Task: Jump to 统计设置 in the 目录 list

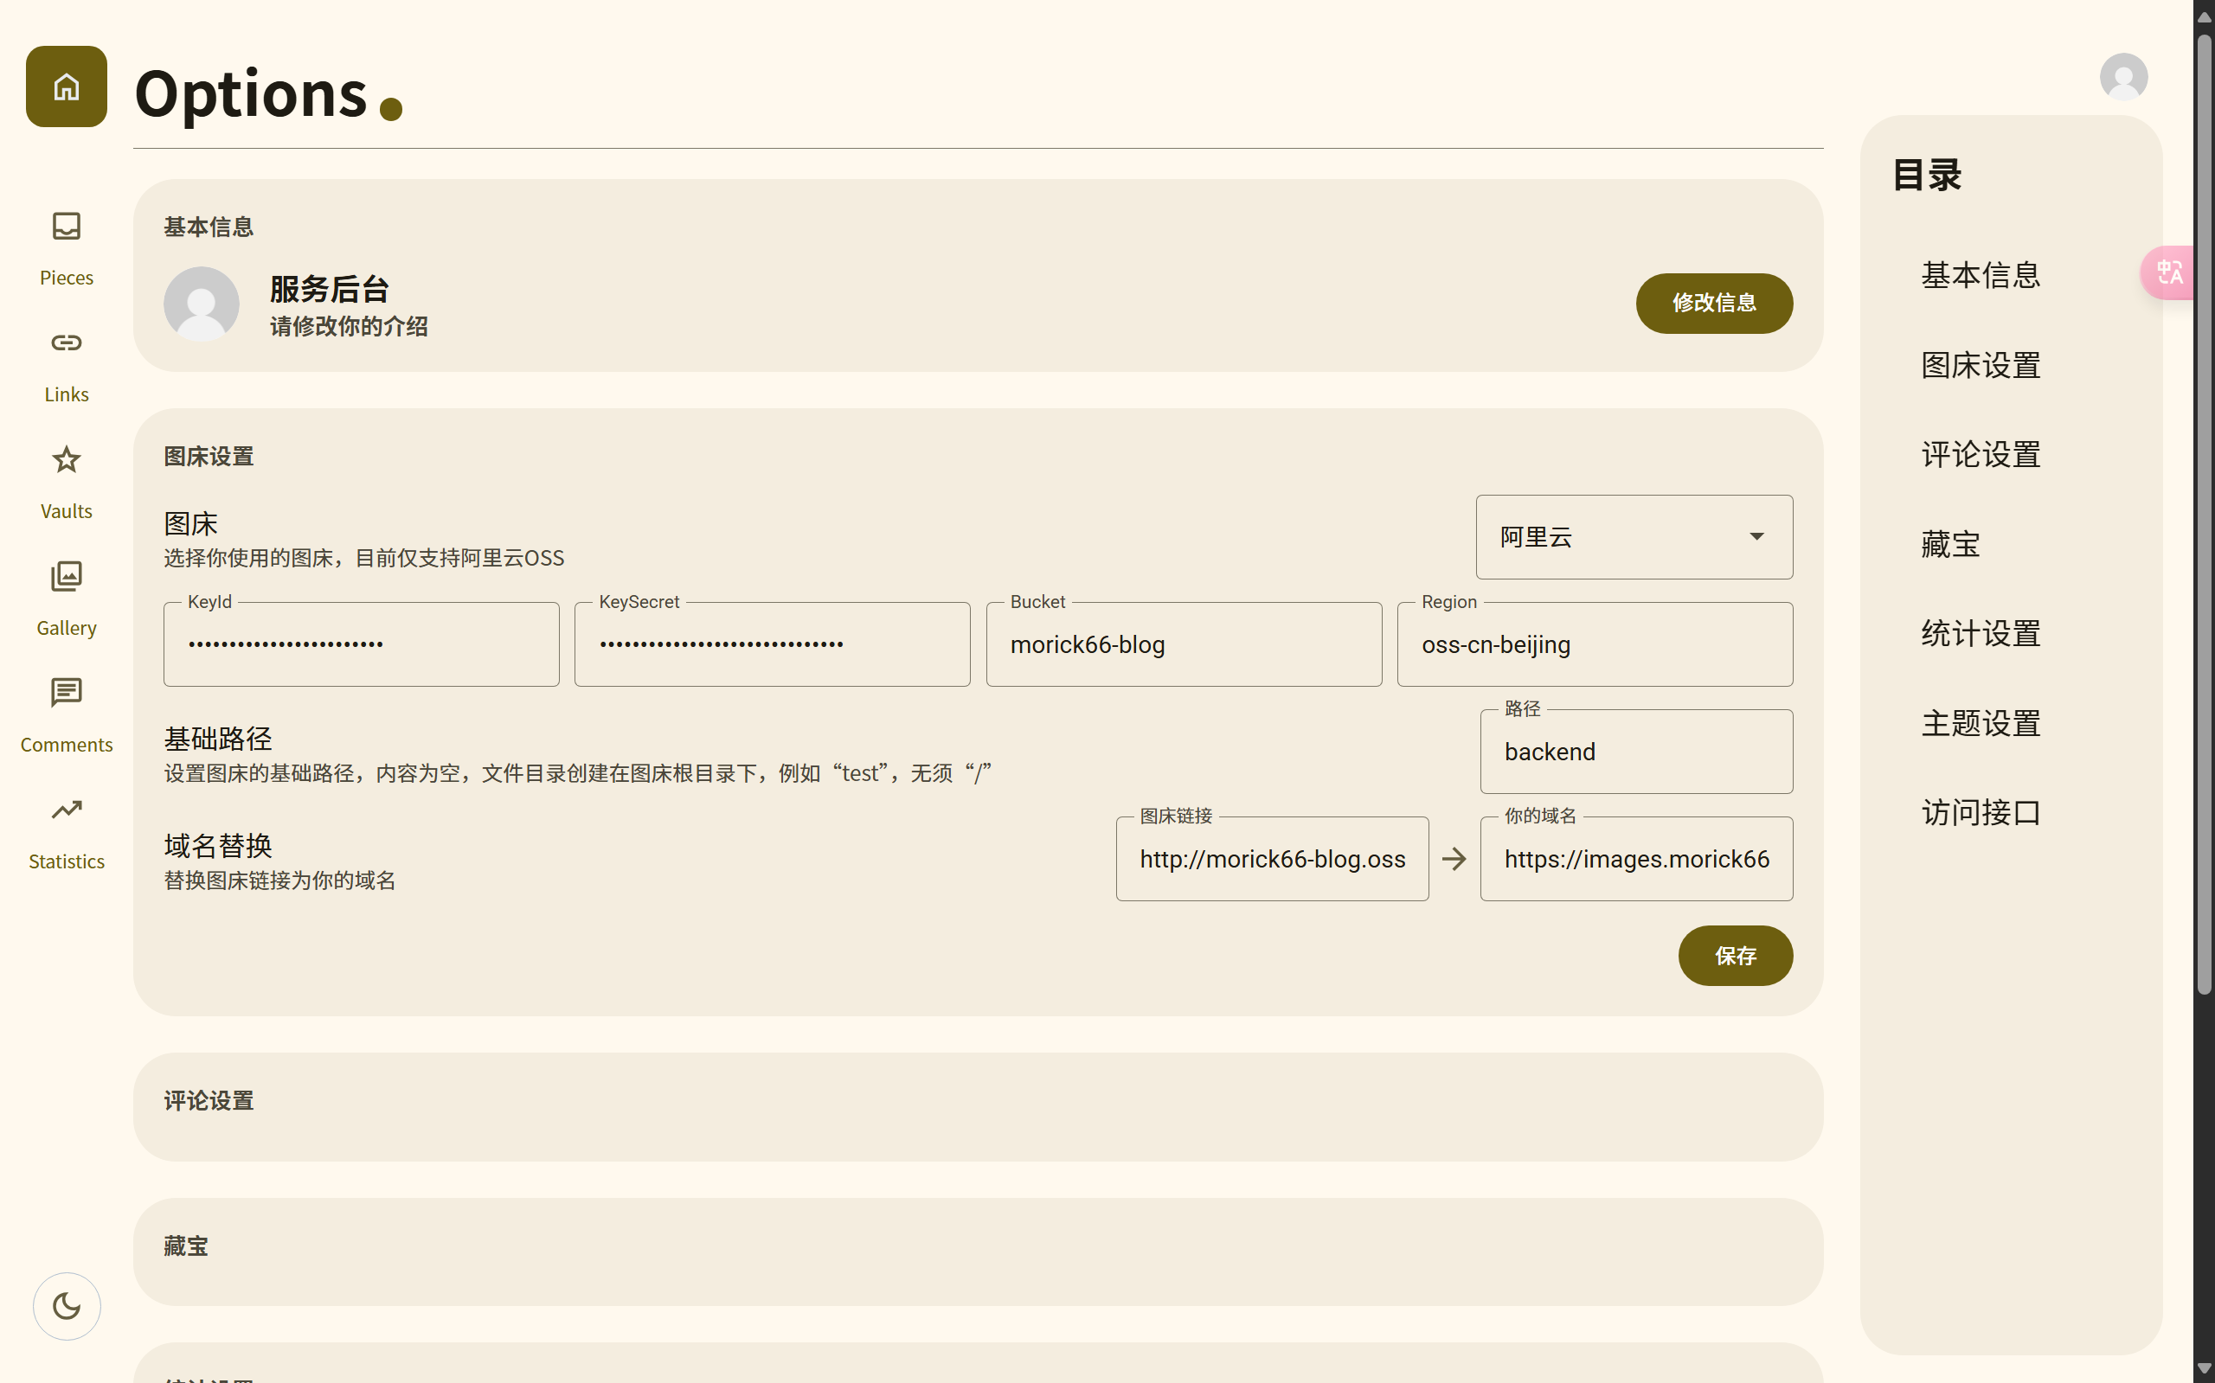Action: 1981,633
